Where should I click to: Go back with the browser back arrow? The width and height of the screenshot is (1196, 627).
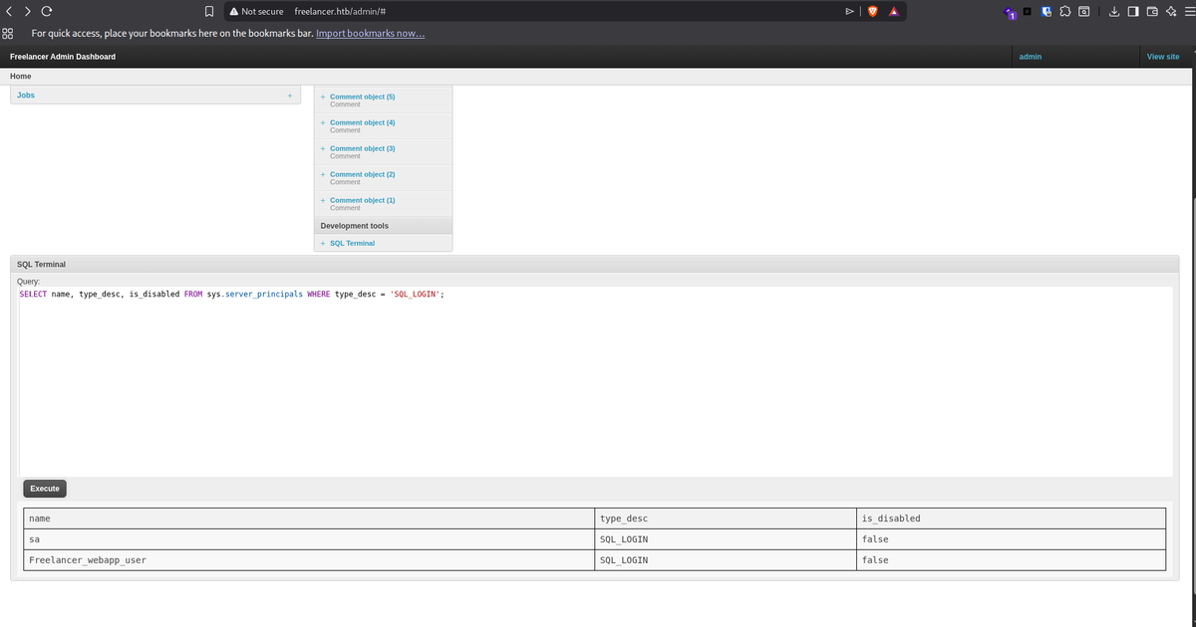click(x=7, y=11)
